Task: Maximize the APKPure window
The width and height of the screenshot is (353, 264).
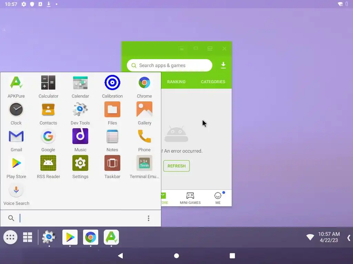Action: click(210, 48)
